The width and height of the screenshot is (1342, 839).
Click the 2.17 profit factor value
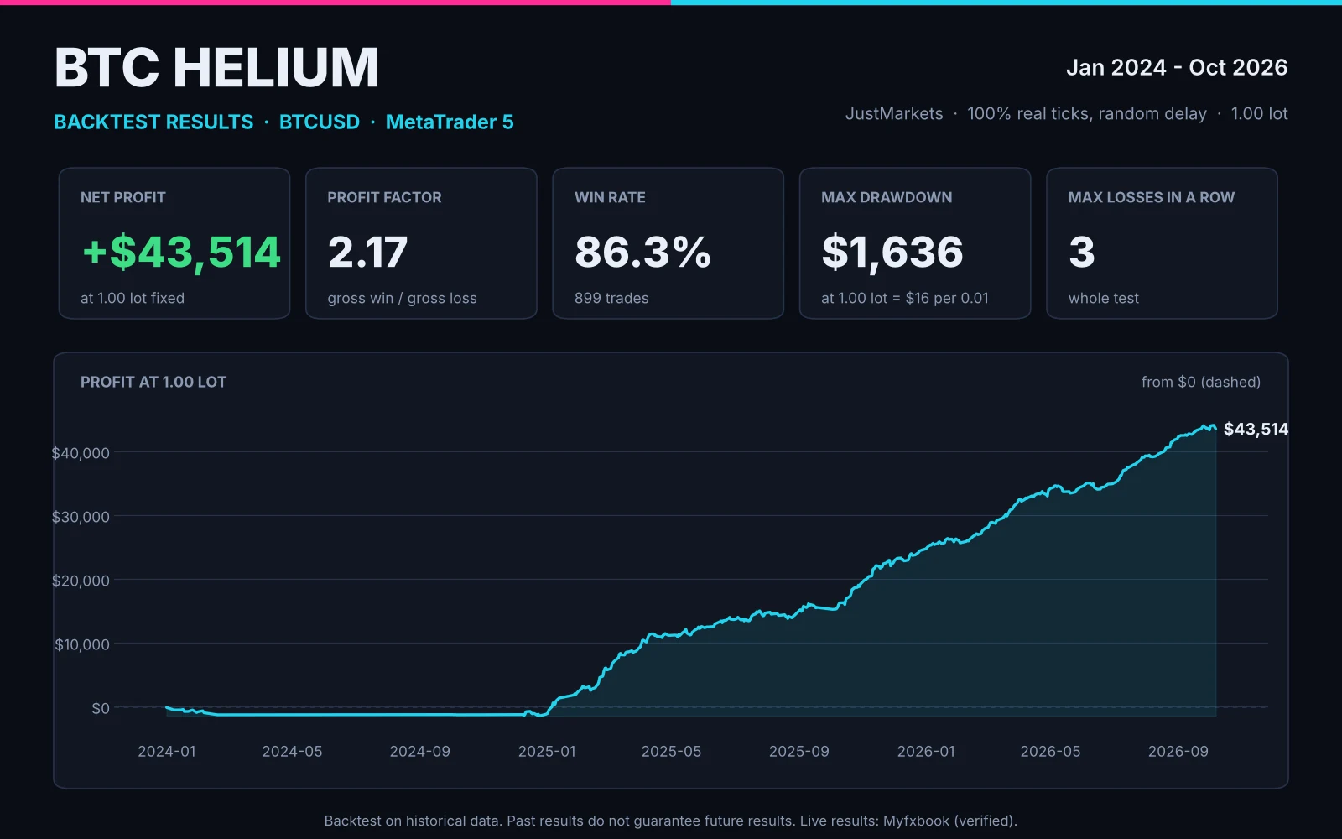point(367,252)
